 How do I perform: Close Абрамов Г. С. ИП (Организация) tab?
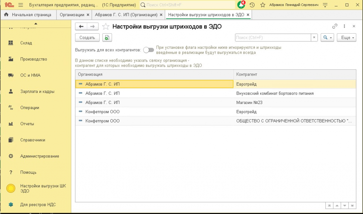(161, 15)
